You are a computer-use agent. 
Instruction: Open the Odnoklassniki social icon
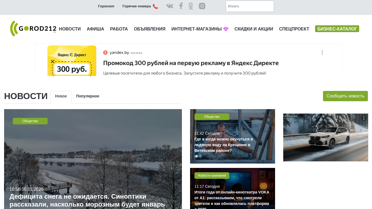191,6
